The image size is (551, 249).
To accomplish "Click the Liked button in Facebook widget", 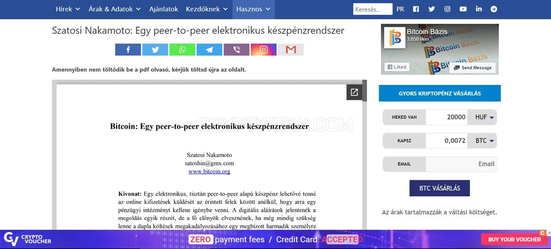I will (397, 67).
